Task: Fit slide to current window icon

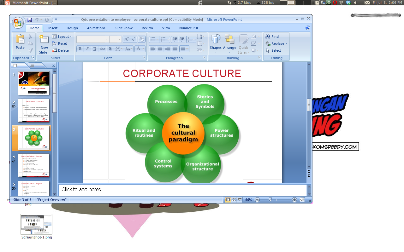Action: point(302,200)
